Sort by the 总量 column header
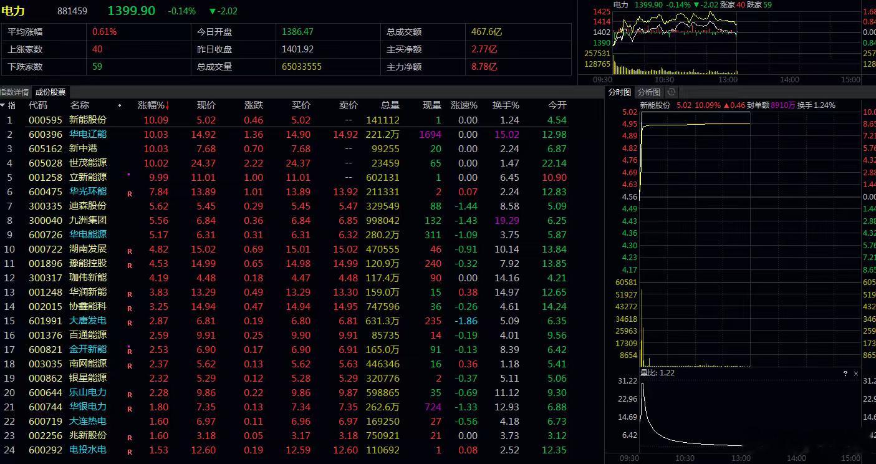The image size is (876, 464). (390, 105)
